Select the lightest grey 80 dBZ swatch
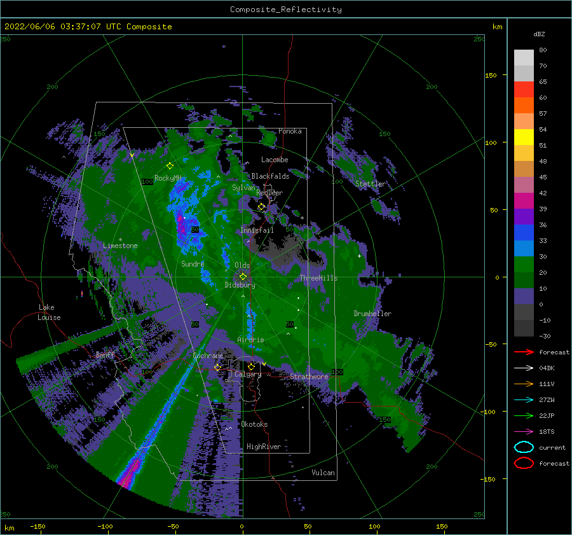 (524, 57)
